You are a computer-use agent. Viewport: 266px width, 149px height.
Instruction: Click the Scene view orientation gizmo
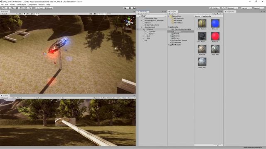tap(129, 22)
